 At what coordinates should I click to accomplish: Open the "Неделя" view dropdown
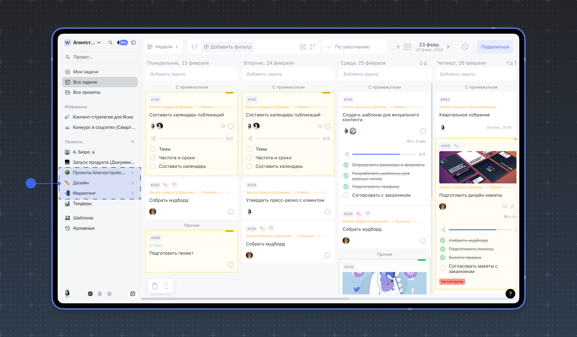coord(163,47)
